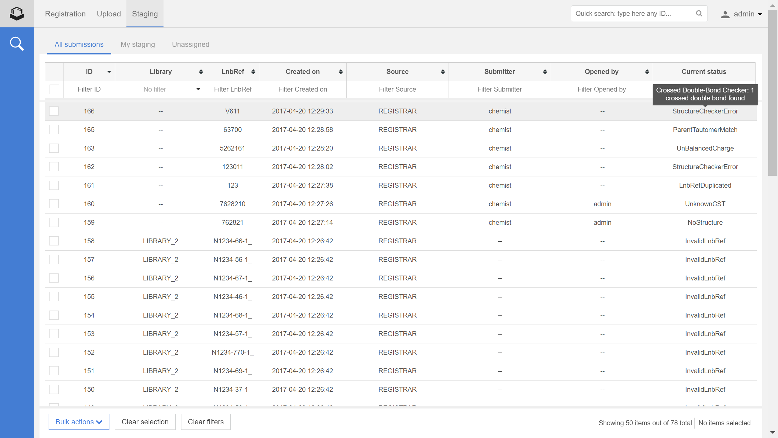Click the Filter Source input
This screenshot has width=778, height=438.
click(x=398, y=89)
